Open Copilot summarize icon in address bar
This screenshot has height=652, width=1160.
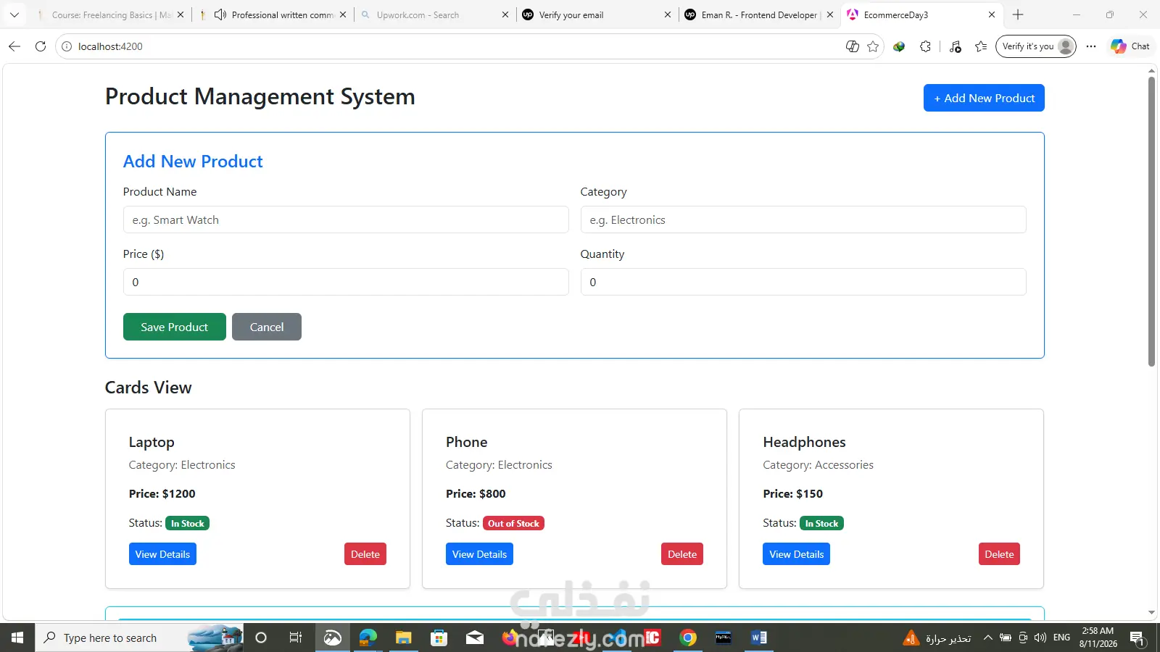pyautogui.click(x=853, y=46)
